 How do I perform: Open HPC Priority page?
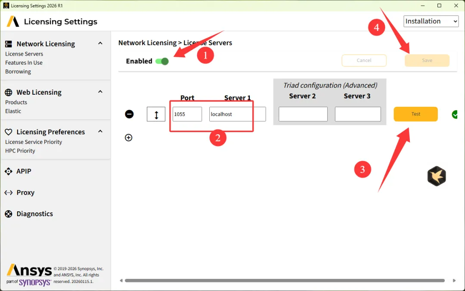[x=20, y=151]
